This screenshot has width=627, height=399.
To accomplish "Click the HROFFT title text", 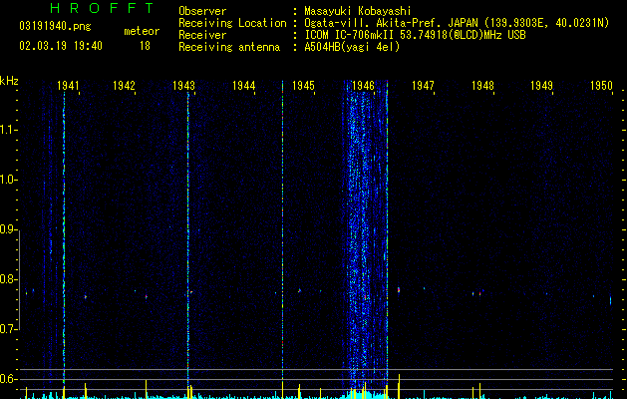I will [x=103, y=8].
